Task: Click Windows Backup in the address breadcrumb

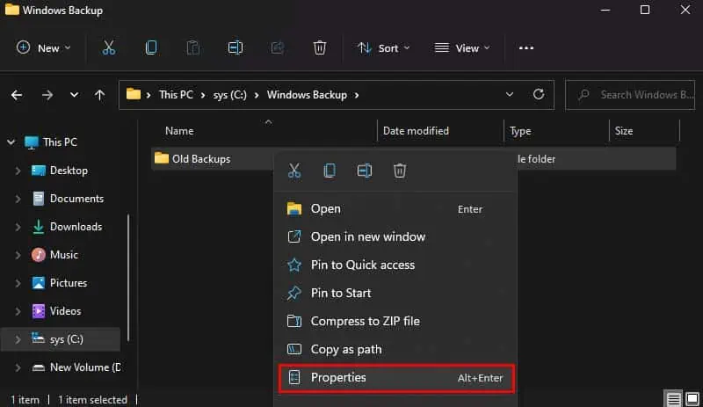Action: pyautogui.click(x=307, y=95)
